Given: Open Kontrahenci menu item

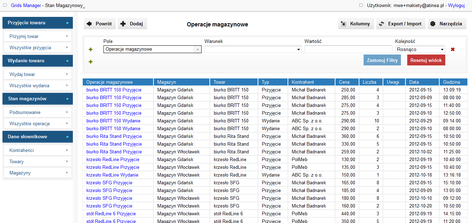Looking at the screenshot, I should click(x=38, y=150).
